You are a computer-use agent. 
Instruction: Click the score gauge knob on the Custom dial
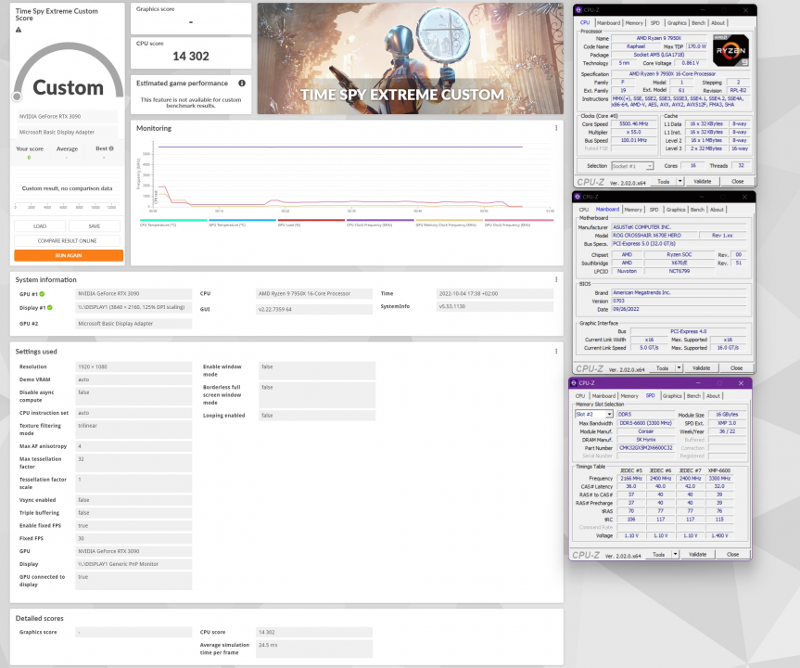tap(17, 96)
